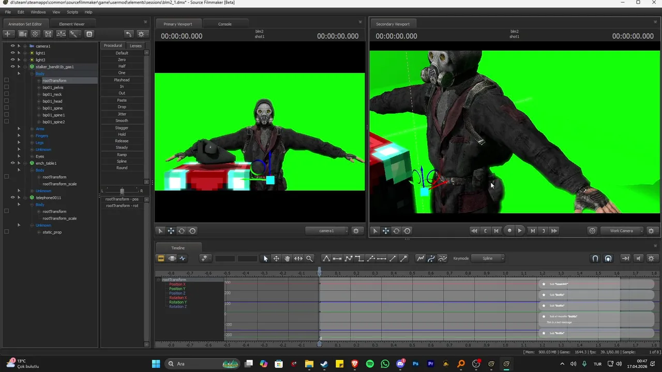Select the rootTransform - pos control
Screen dimensions: 662x372
point(122,199)
